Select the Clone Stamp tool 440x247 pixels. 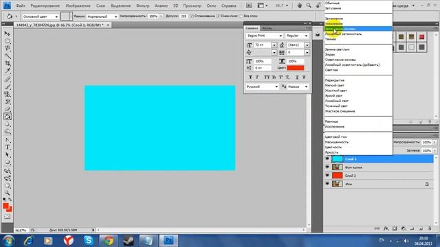coord(8,95)
